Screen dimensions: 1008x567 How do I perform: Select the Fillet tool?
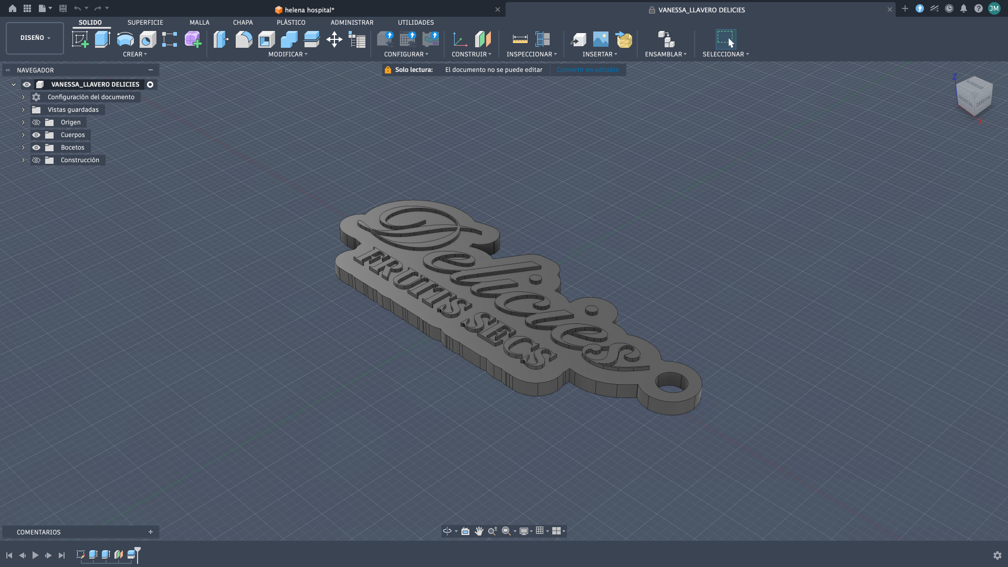click(x=244, y=39)
